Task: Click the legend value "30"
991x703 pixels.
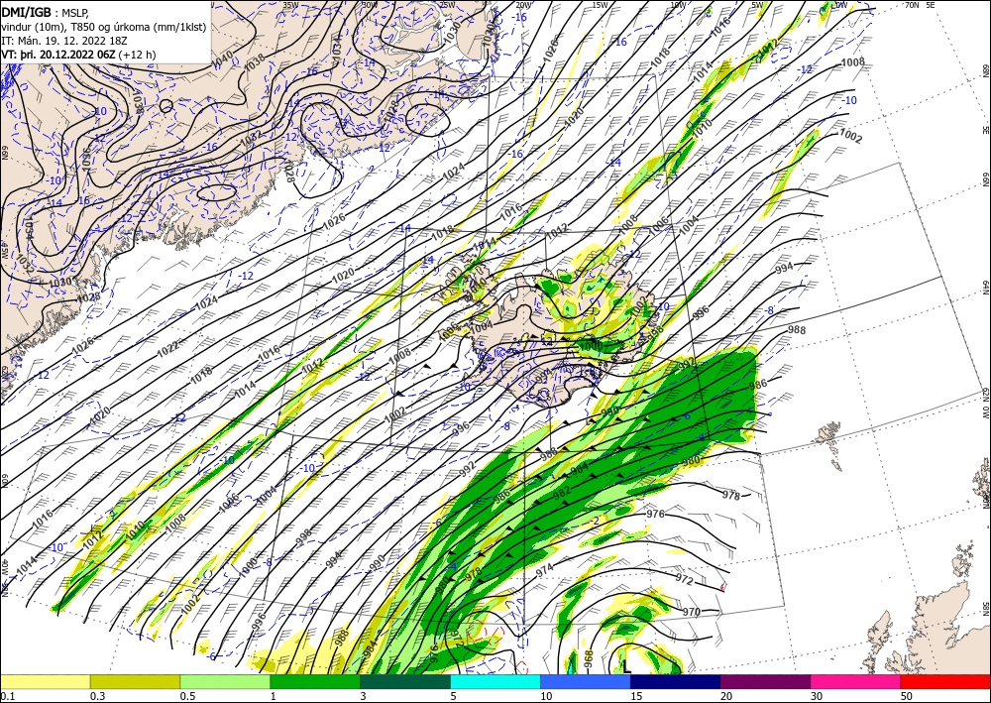Action: click(817, 696)
